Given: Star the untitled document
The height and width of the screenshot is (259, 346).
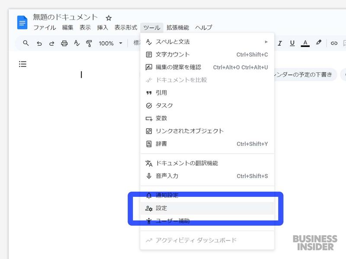Looking at the screenshot, I should (108, 18).
